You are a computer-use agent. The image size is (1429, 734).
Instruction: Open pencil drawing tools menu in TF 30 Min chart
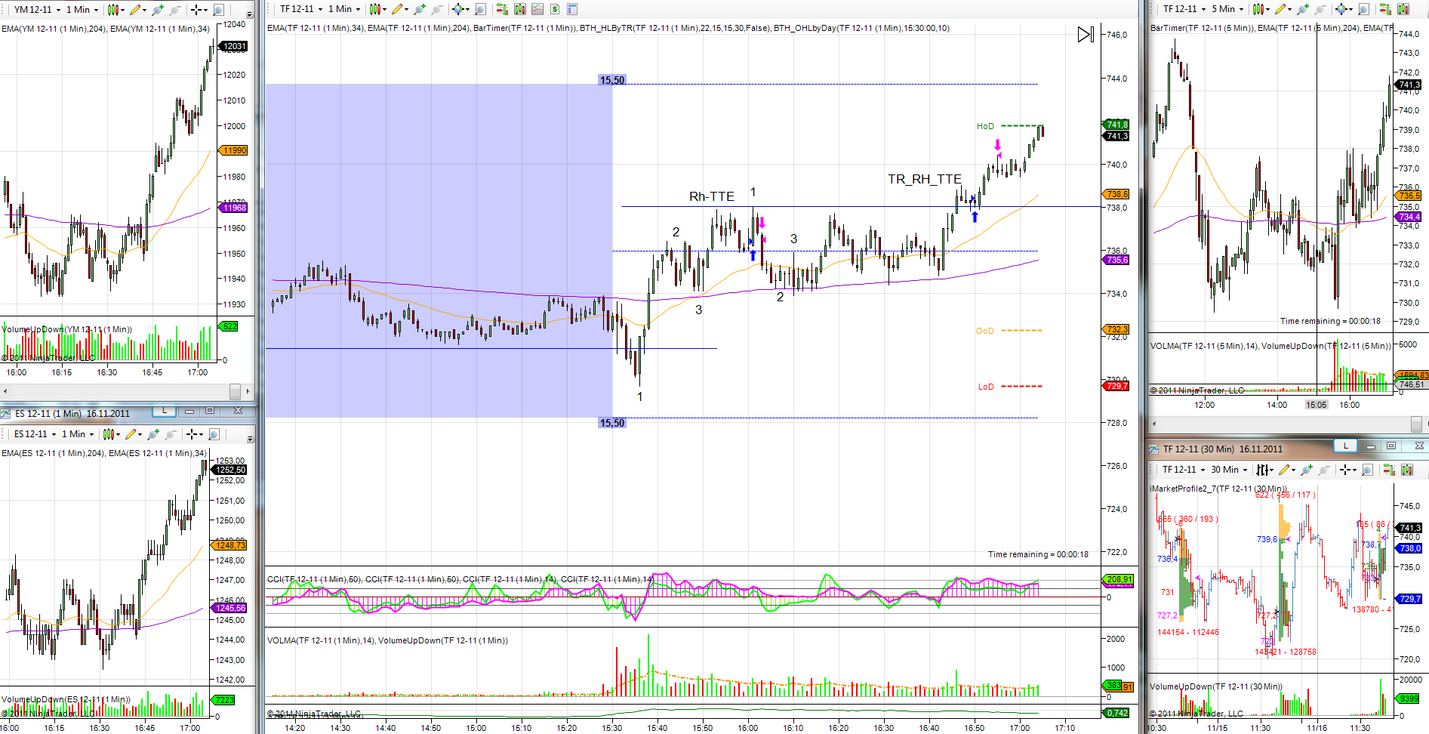(x=1287, y=470)
